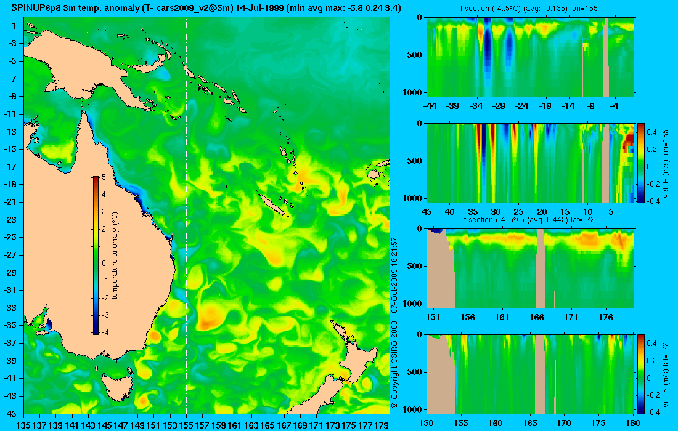Click the '170' tick on the bottom section axis

[x=564, y=423]
